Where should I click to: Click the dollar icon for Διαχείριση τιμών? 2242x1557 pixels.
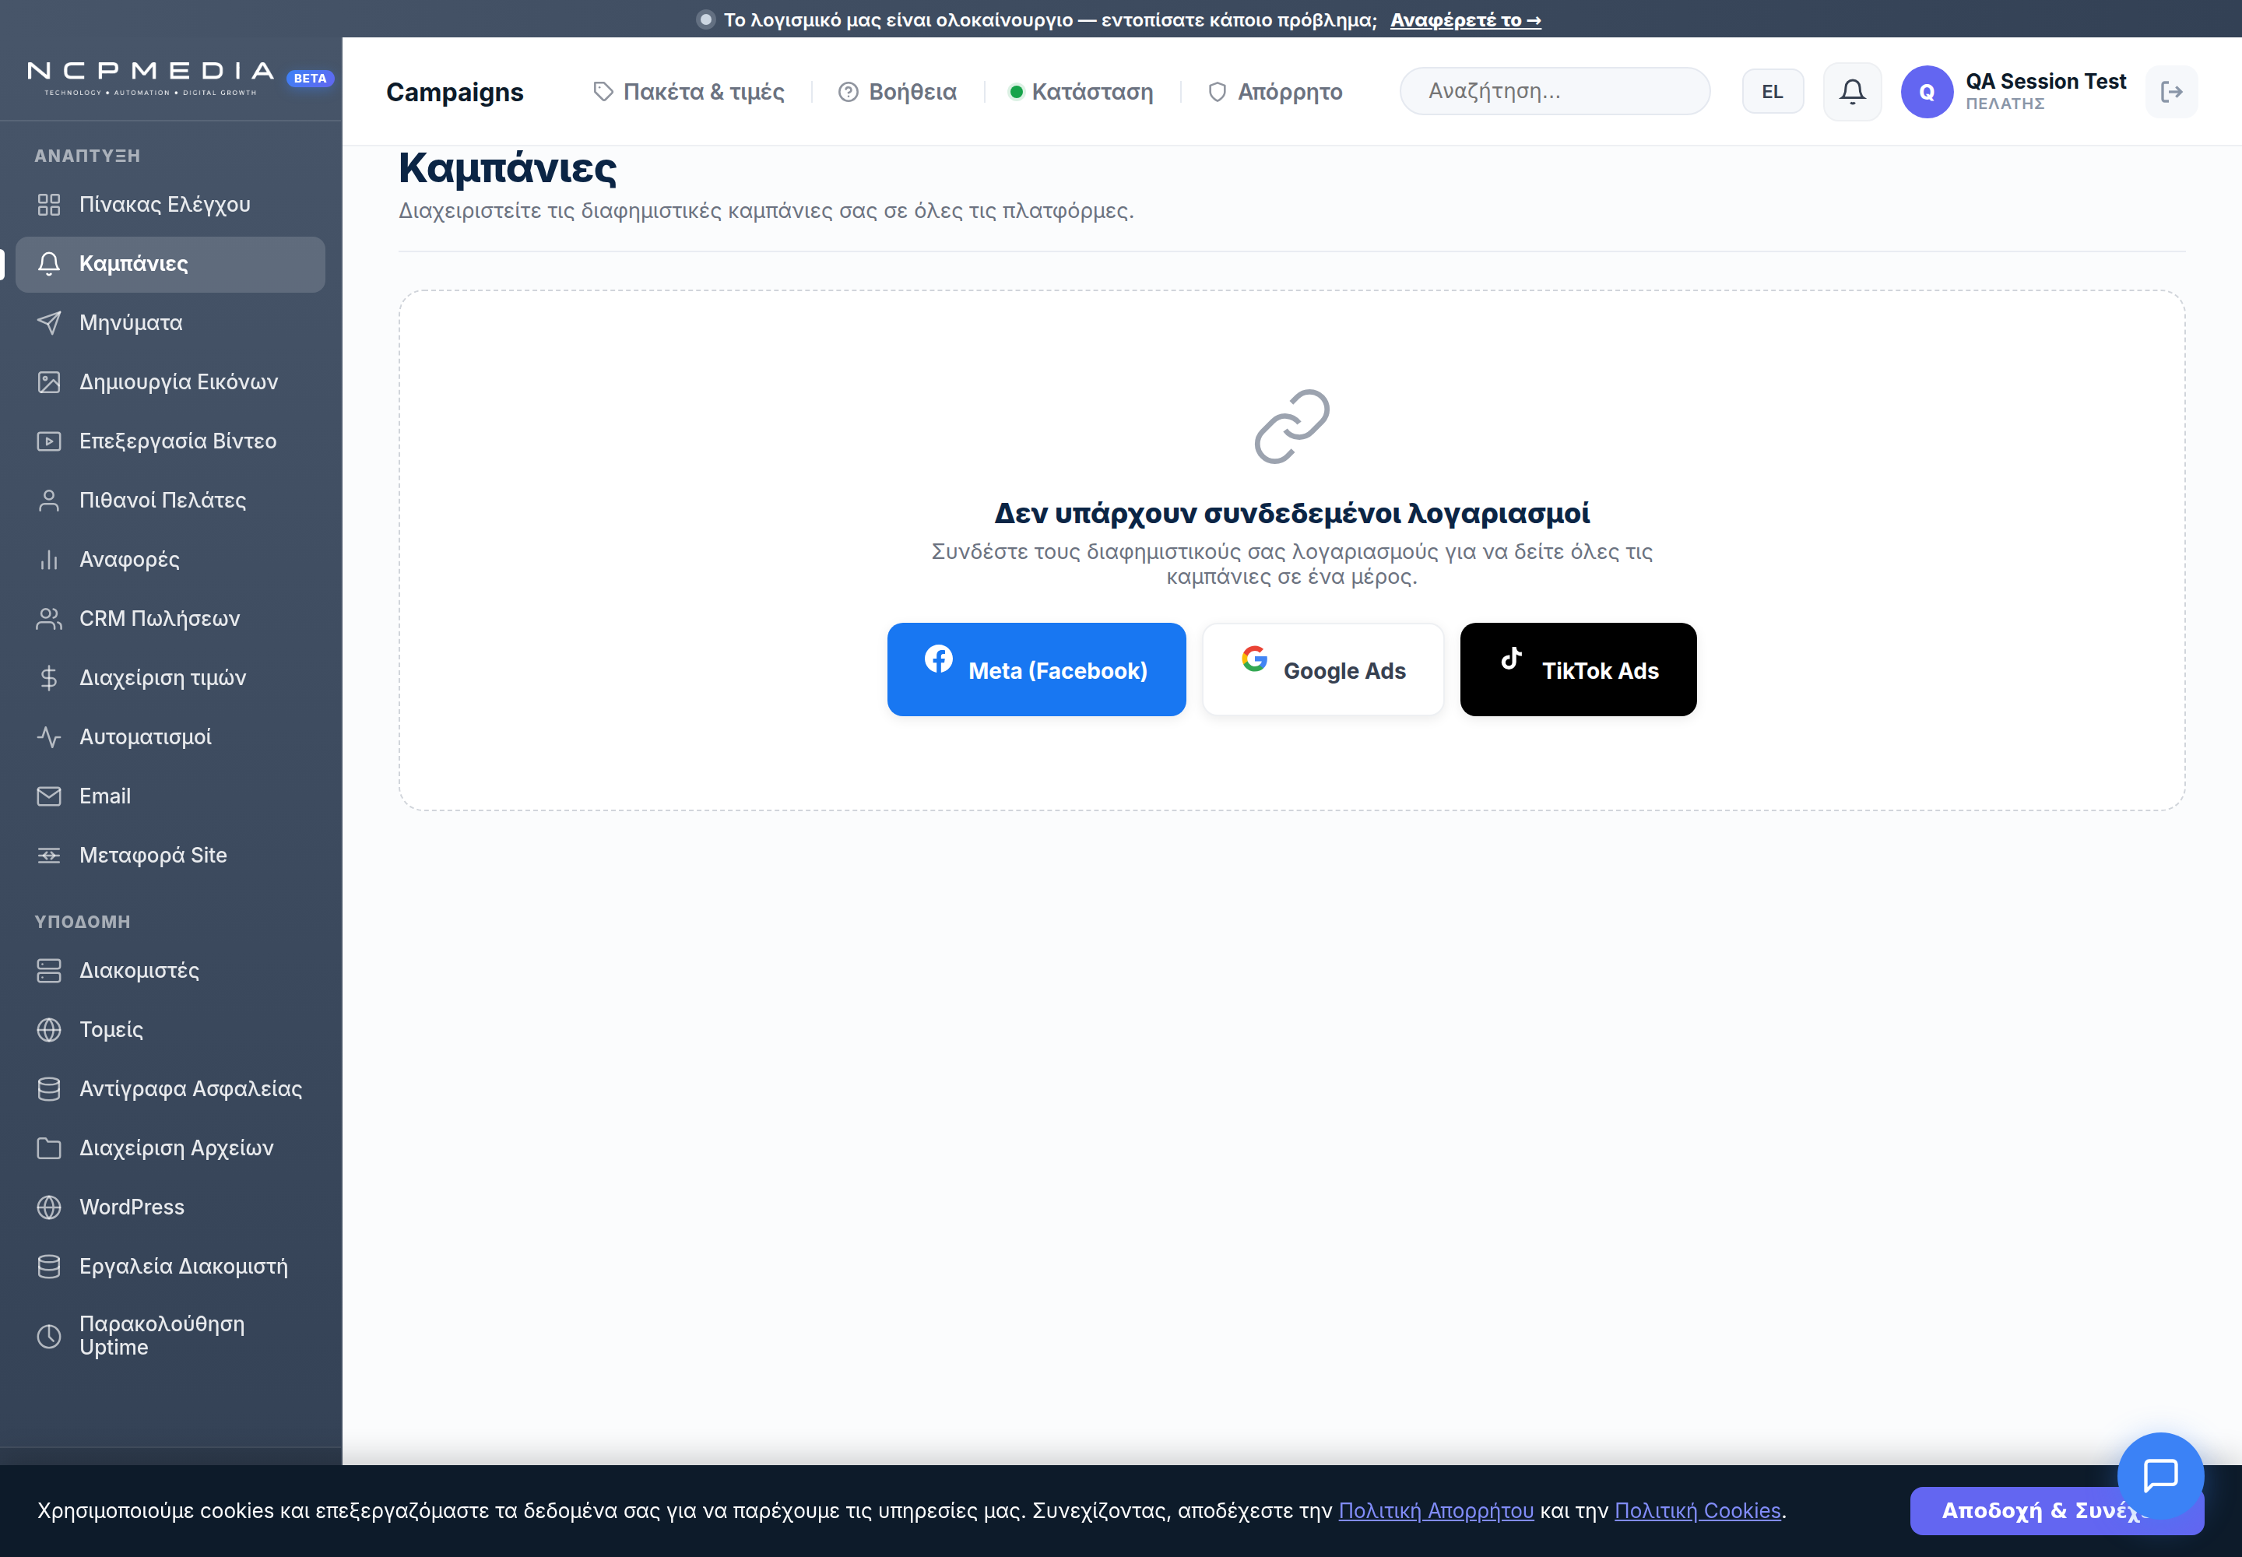click(x=49, y=678)
